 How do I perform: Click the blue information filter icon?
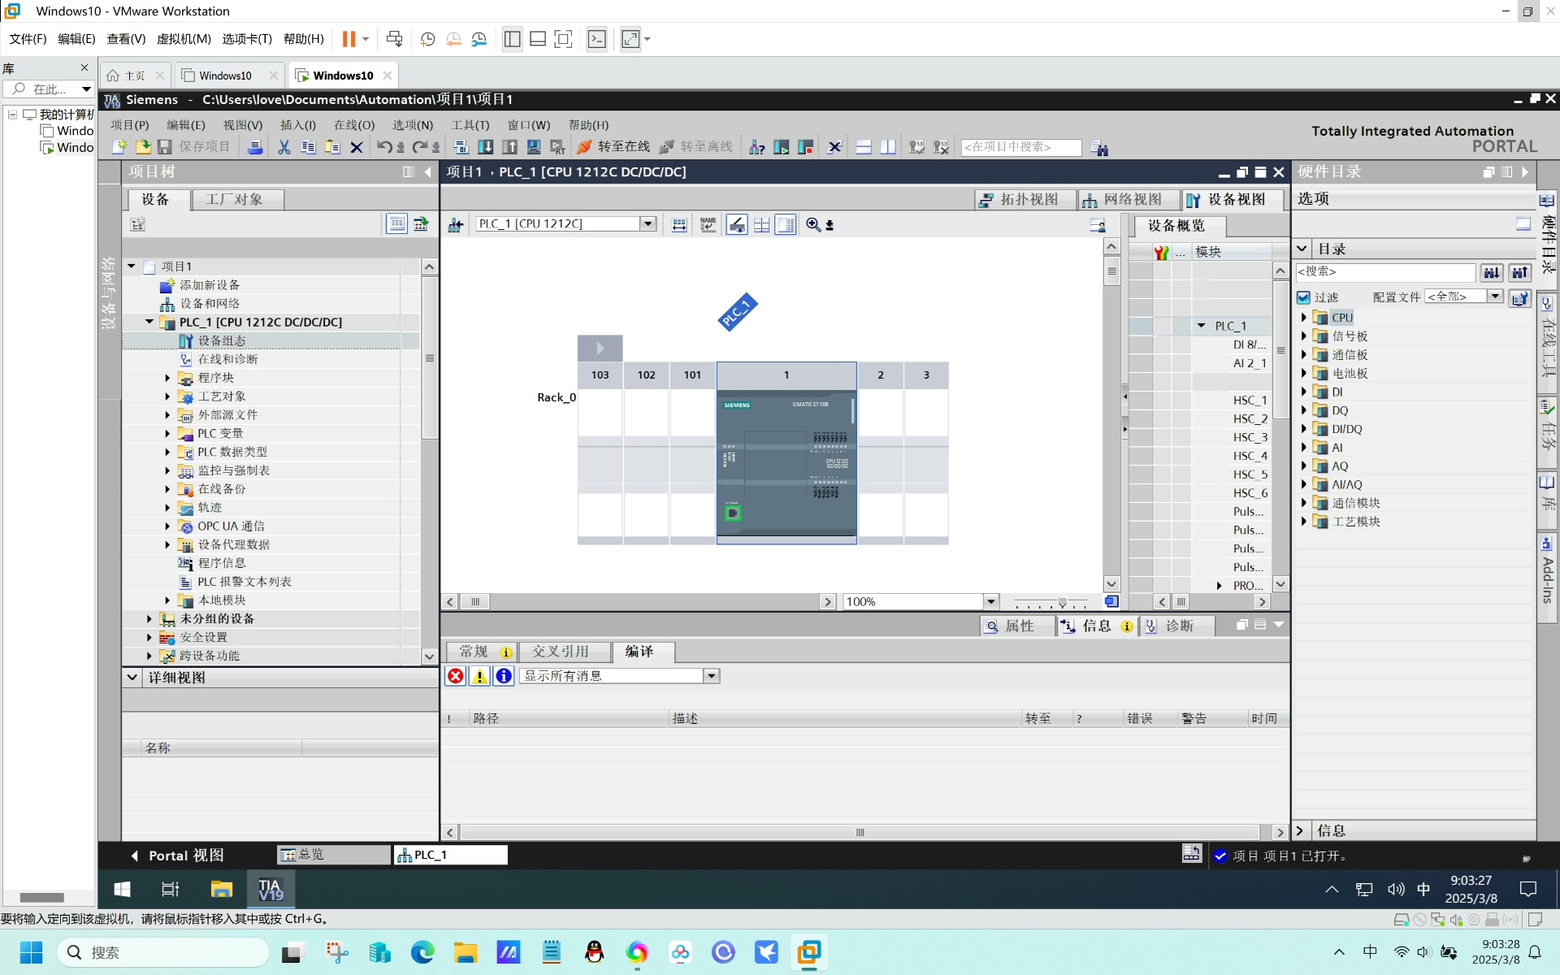(x=504, y=676)
